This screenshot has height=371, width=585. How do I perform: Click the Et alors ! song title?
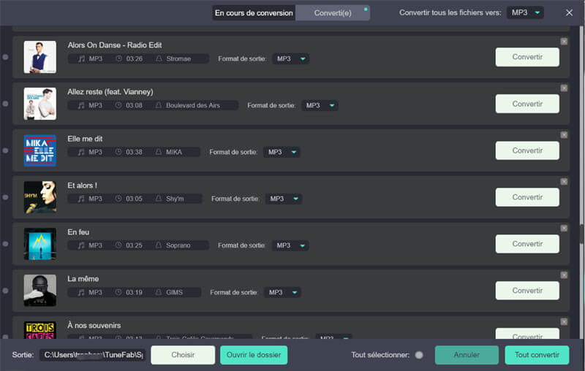point(82,185)
